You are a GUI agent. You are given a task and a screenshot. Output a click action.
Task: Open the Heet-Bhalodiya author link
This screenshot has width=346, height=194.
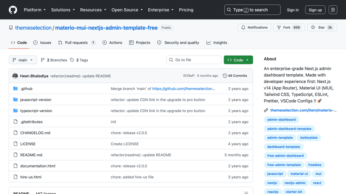point(34,76)
